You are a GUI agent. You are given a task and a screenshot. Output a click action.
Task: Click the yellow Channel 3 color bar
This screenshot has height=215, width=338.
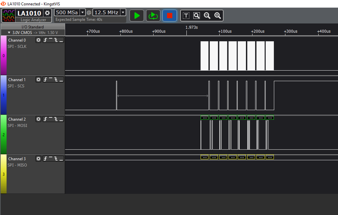click(4, 174)
